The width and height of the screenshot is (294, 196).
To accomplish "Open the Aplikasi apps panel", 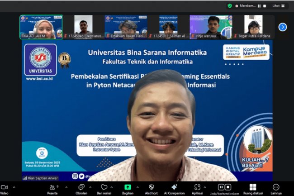I will 197,189.
